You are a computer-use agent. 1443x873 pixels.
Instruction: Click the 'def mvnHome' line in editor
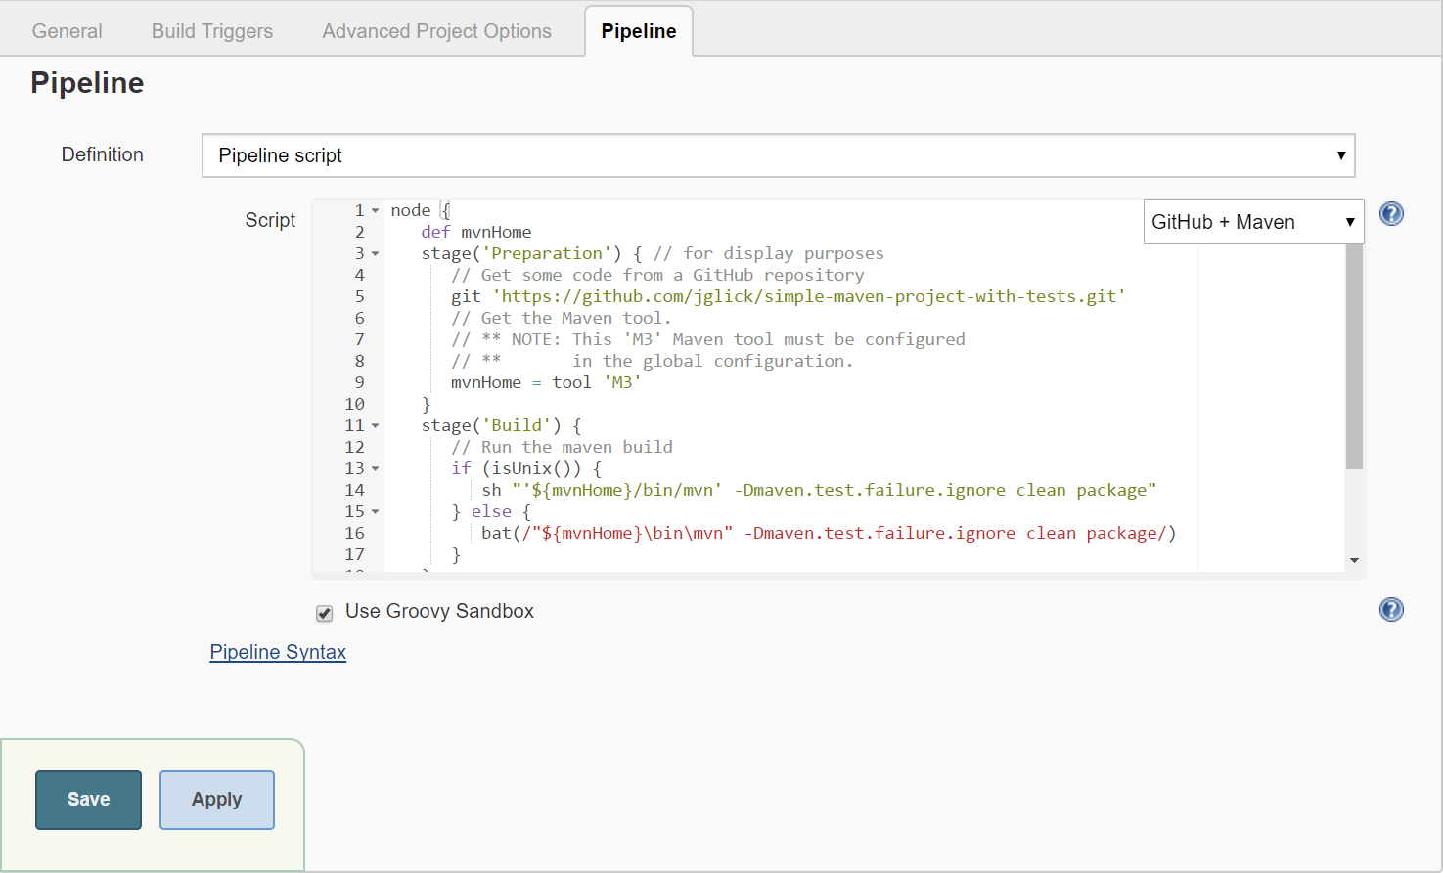coord(476,232)
